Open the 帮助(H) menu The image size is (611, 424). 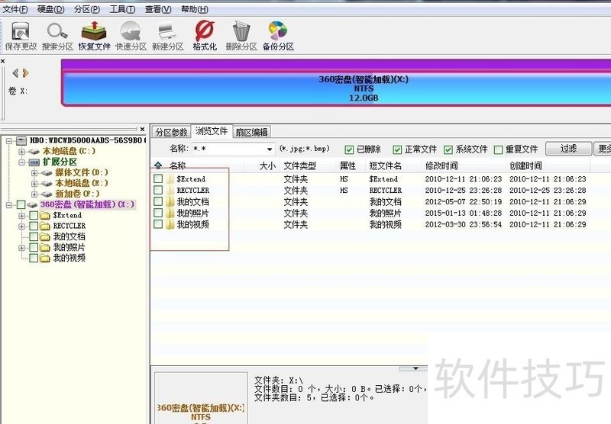[195, 9]
